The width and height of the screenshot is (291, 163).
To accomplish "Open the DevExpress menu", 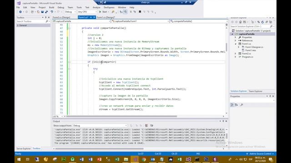I will click(109, 8).
